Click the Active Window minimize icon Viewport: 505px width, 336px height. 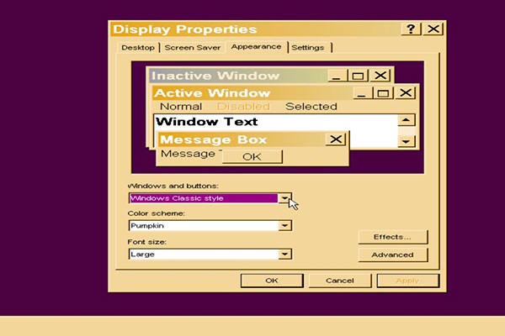pos(362,93)
